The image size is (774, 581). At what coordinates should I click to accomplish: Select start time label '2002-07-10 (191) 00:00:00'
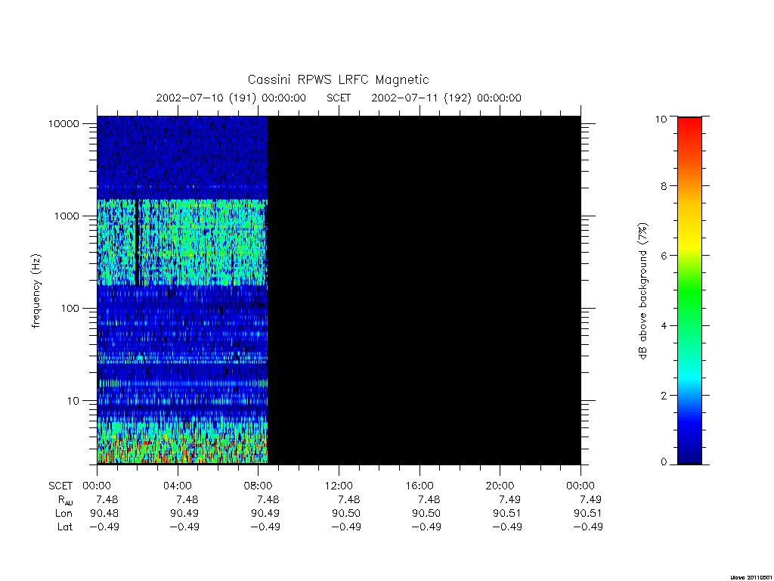click(x=231, y=98)
